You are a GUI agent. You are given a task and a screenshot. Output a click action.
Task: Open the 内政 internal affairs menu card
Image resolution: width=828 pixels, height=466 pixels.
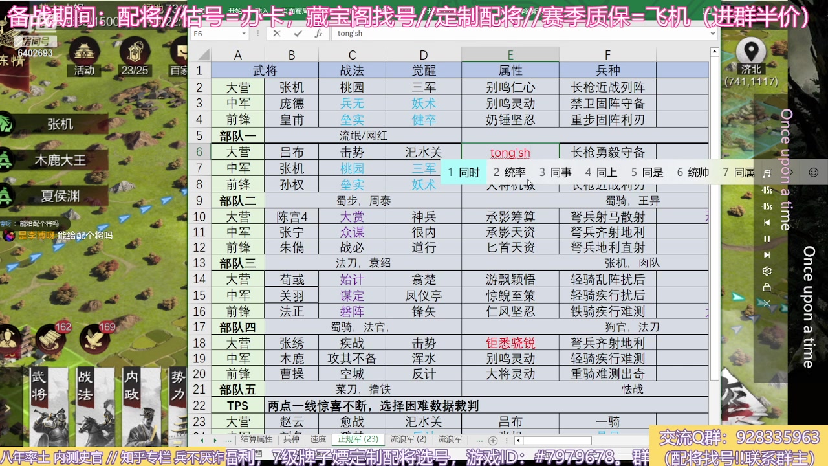point(141,408)
